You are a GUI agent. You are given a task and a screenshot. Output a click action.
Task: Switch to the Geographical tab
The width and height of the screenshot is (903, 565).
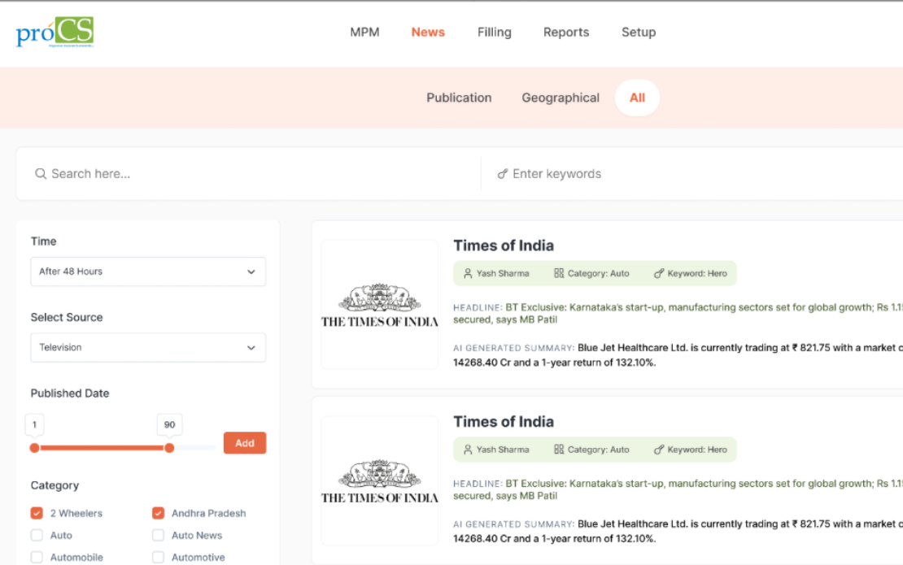pyautogui.click(x=561, y=98)
